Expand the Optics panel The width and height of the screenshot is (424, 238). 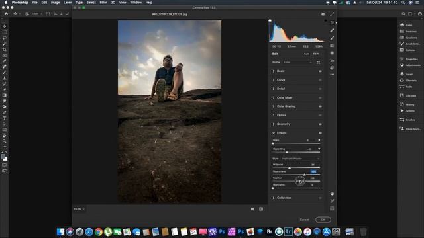(274, 115)
